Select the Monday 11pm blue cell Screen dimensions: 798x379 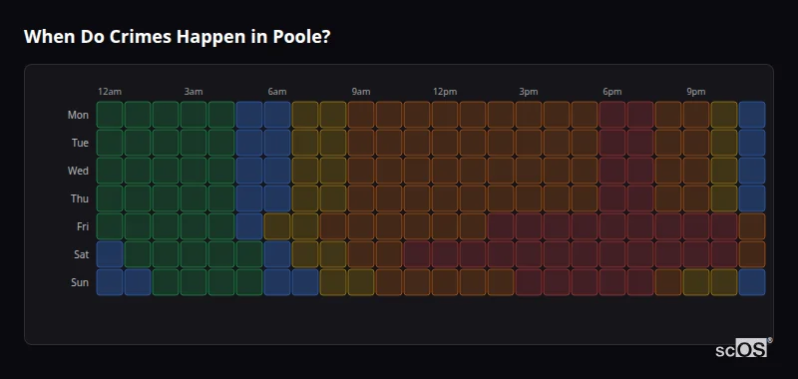click(x=752, y=115)
